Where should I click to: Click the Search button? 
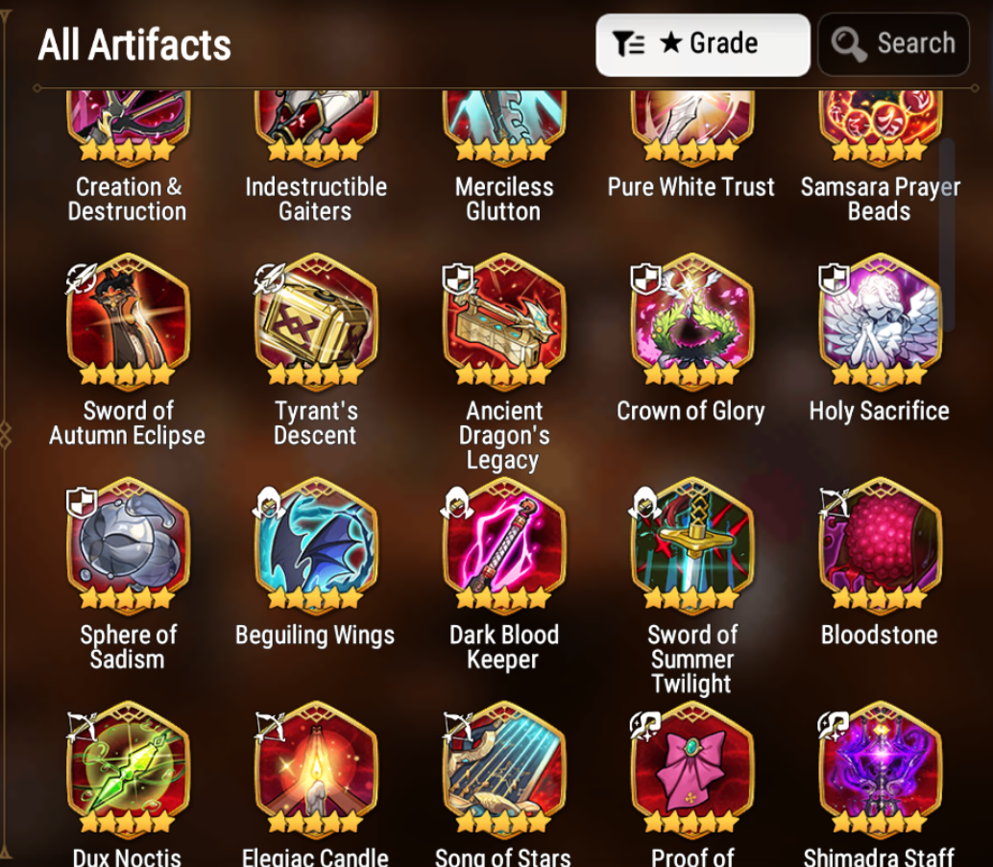(893, 45)
